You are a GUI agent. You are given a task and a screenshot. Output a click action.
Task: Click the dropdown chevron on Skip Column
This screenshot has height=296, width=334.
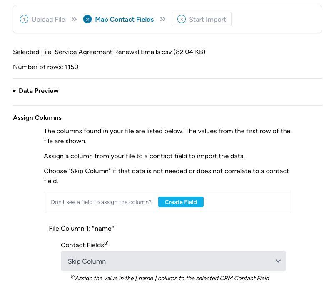278,261
